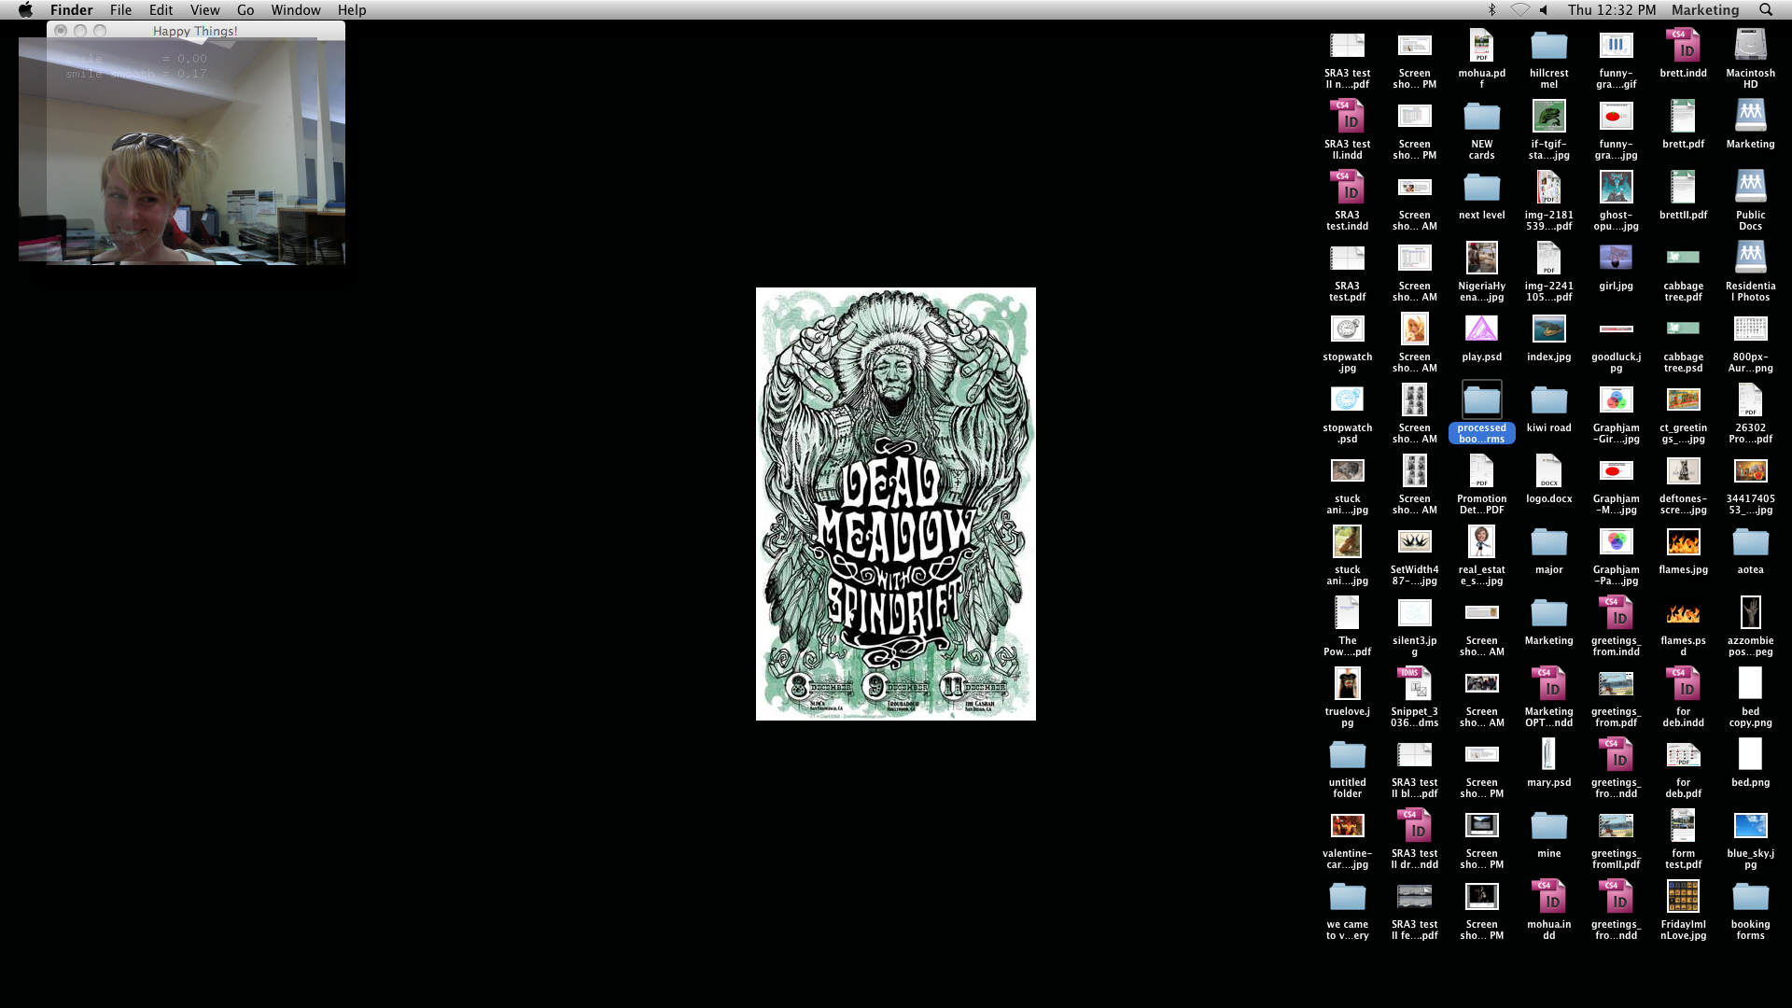Screen dimensions: 1792x1008
Task: Open the Apple menu
Action: 25,9
